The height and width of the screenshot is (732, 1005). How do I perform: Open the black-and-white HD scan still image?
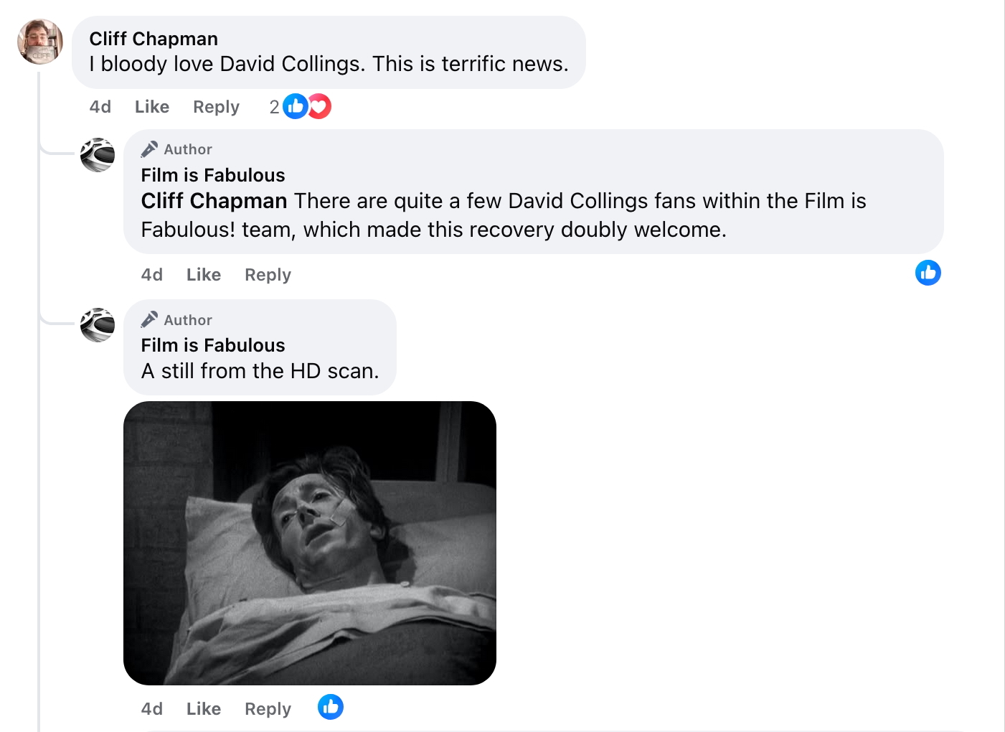click(x=310, y=543)
